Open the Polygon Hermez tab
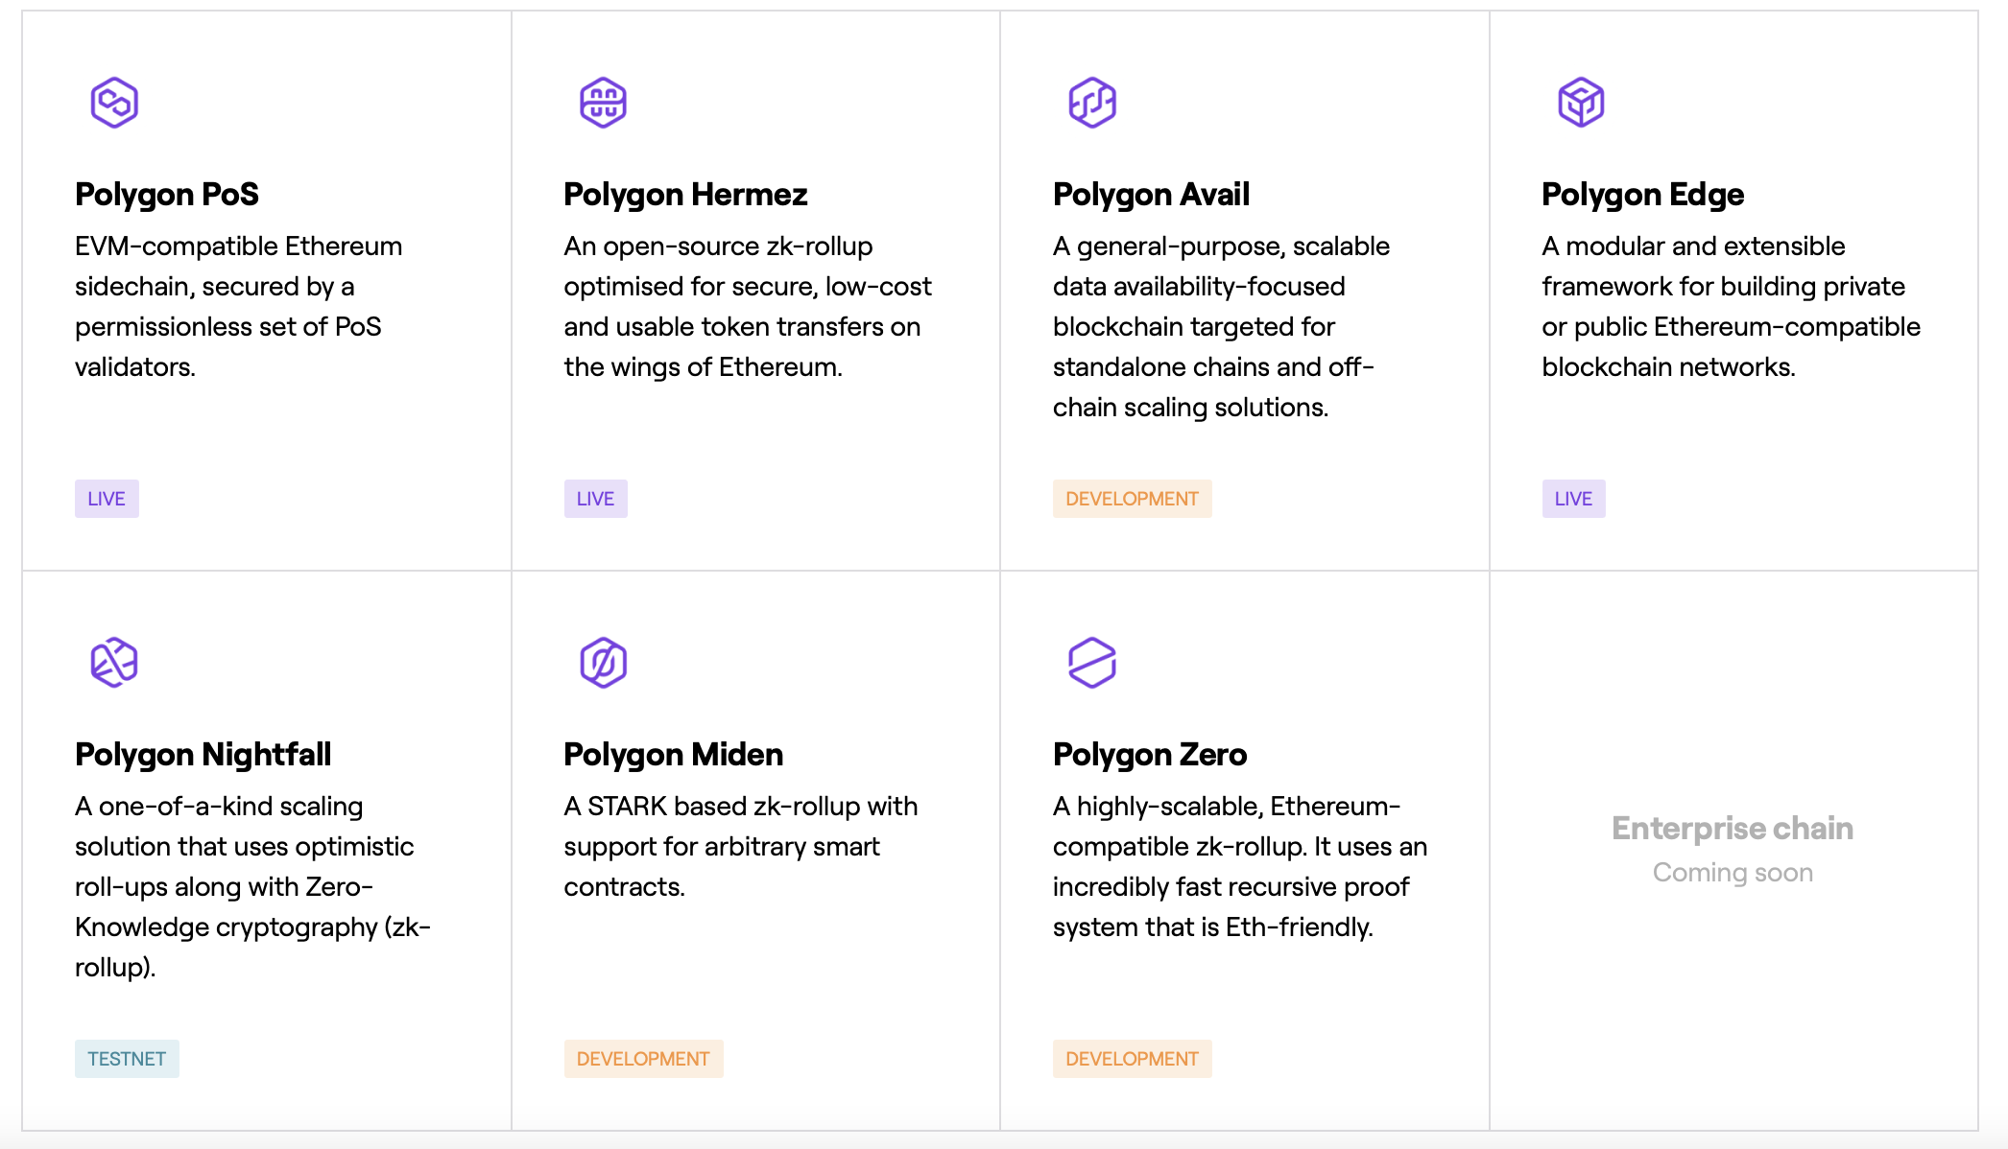The width and height of the screenshot is (2008, 1149). point(685,194)
